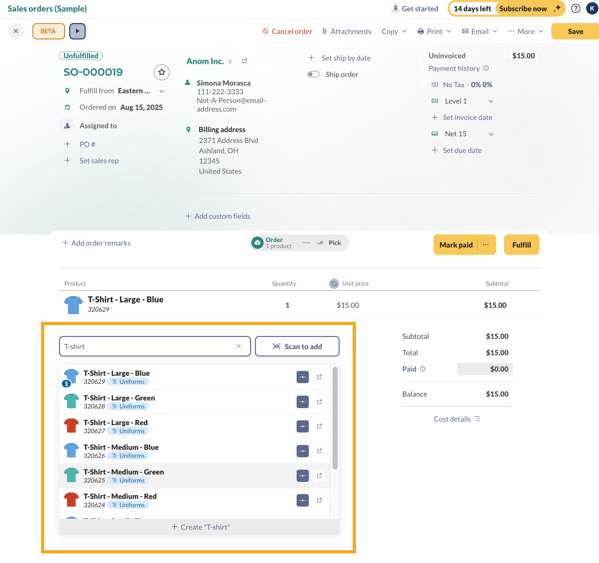
Task: Click the help question mark icon
Action: click(576, 9)
